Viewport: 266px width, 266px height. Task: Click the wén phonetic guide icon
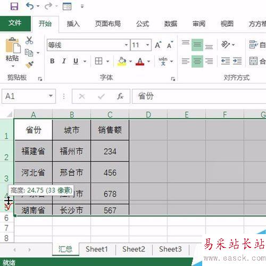[163, 61]
